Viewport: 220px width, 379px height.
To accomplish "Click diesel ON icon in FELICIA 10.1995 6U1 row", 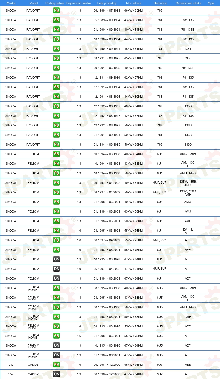I will [x=56, y=260].
